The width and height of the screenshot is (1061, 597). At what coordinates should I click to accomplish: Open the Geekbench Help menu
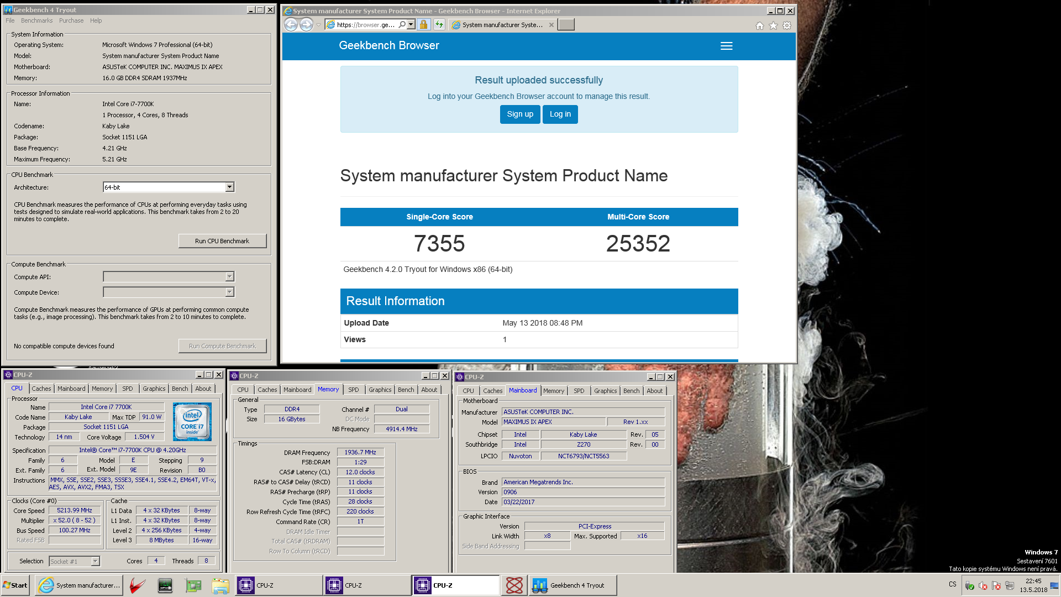96,20
